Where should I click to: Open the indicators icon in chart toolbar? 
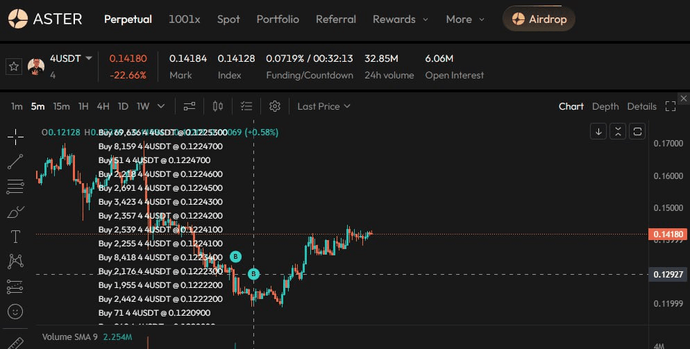coord(189,106)
